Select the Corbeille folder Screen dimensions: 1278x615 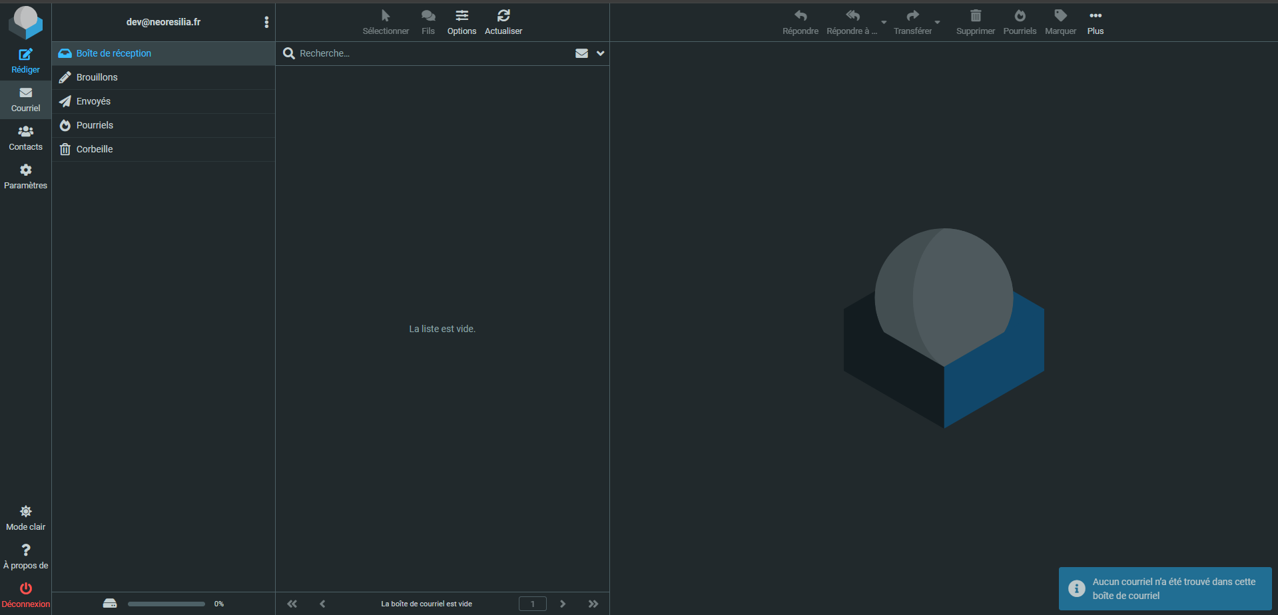[x=95, y=149]
